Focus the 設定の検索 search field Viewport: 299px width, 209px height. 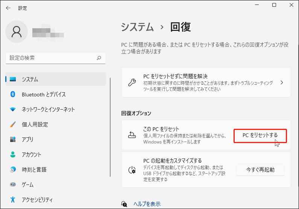56,58
